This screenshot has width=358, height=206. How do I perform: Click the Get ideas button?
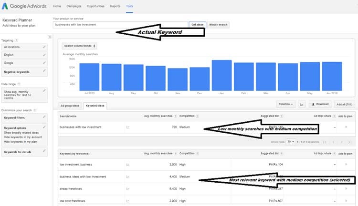198,25
